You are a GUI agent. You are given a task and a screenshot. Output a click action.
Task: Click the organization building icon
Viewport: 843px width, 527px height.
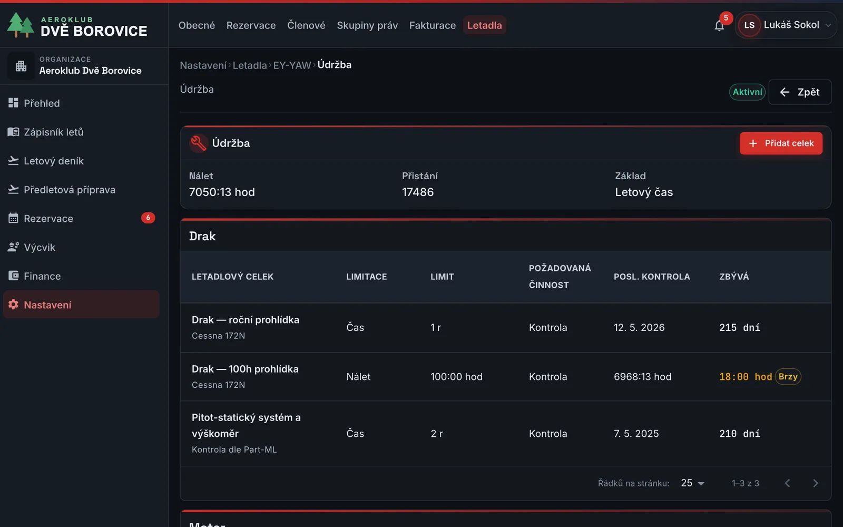[21, 66]
